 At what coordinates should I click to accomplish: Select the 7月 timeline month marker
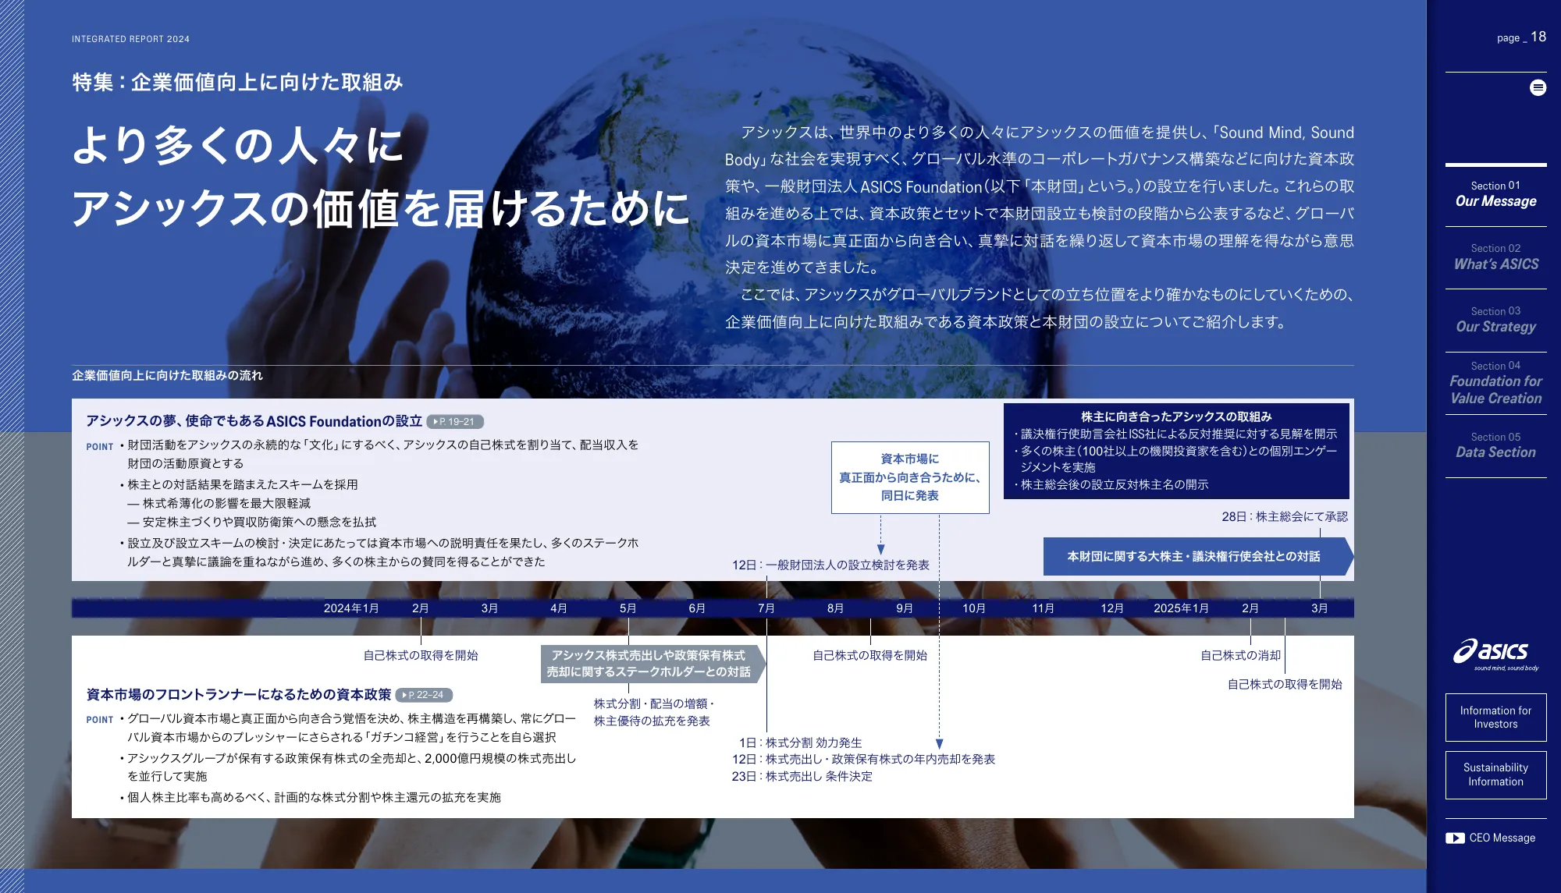click(766, 608)
